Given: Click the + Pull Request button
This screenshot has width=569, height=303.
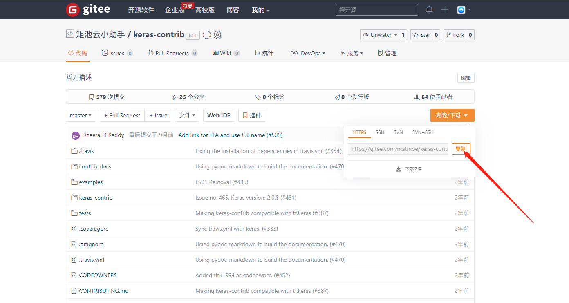Looking at the screenshot, I should point(122,115).
